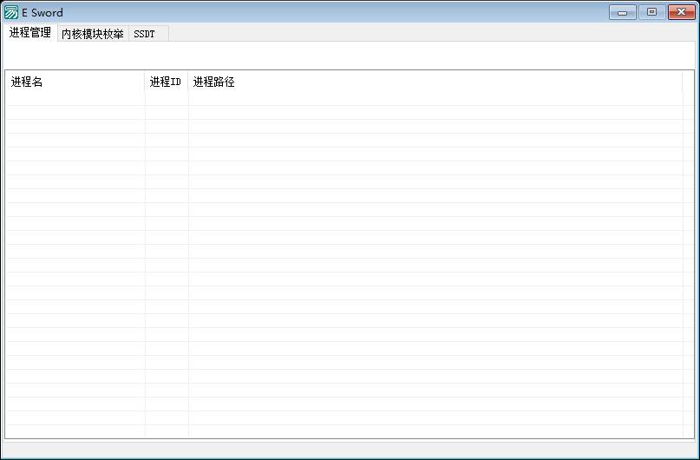Screen dimensions: 700x460
Task: Close the E Sword window
Action: (x=679, y=12)
